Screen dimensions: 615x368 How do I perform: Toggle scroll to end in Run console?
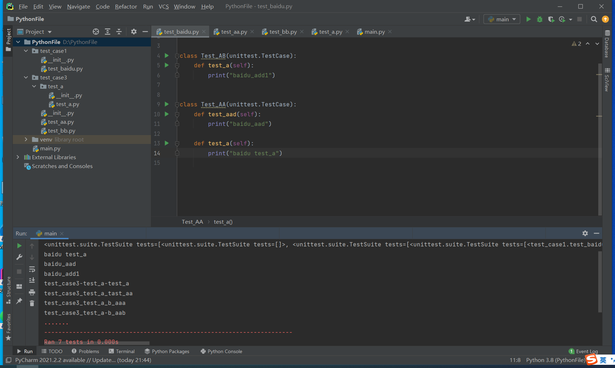[32, 280]
